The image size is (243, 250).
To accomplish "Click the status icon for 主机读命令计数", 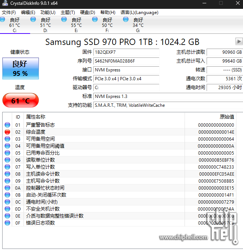I will pos(7,174).
